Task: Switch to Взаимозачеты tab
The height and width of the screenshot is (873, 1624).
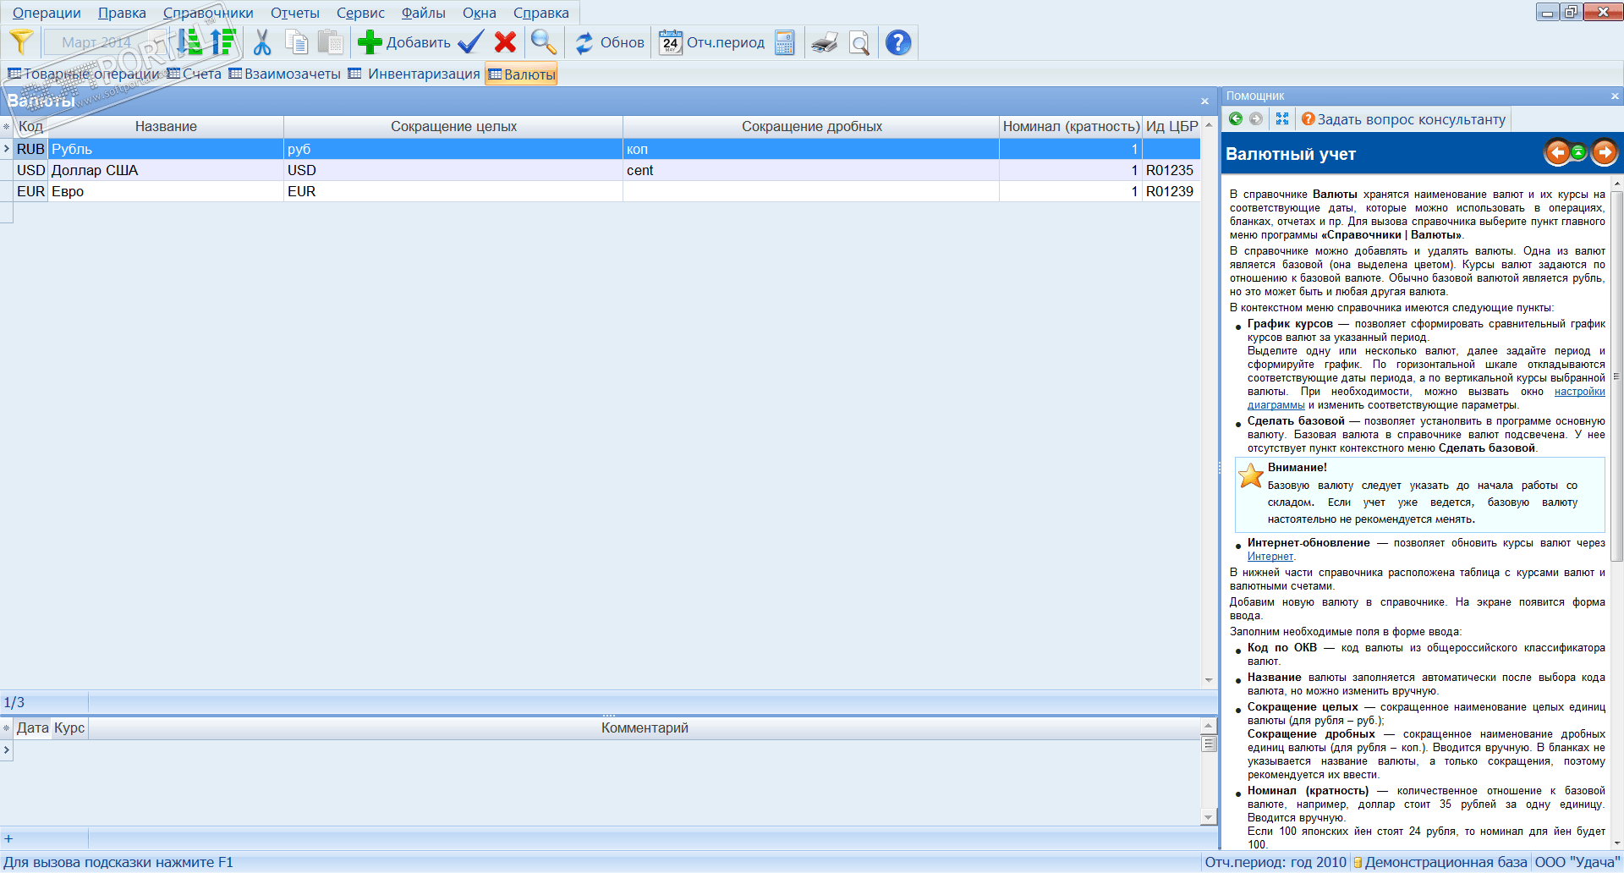Action: pyautogui.click(x=285, y=74)
